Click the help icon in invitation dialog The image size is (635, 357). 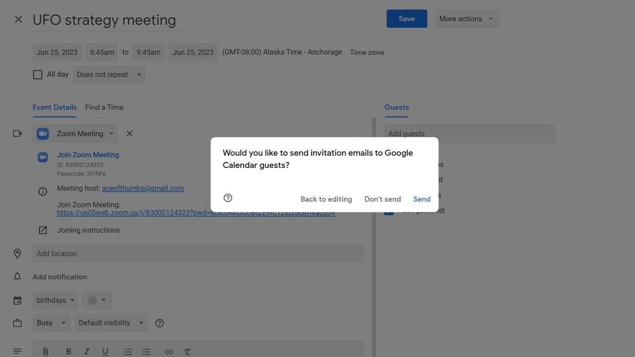click(228, 198)
